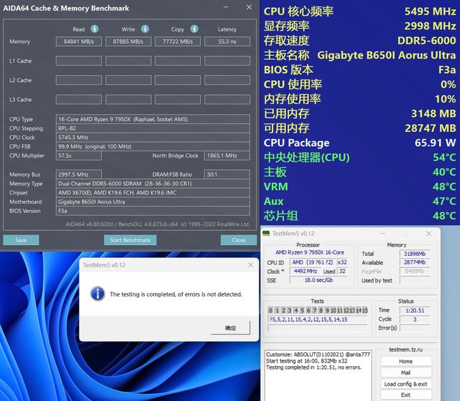
Task: Click the Close button in the AIDA64 window
Action: (x=238, y=240)
